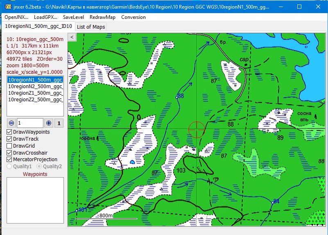Click the zoom level input field
The height and width of the screenshot is (235, 328).
coord(29,123)
